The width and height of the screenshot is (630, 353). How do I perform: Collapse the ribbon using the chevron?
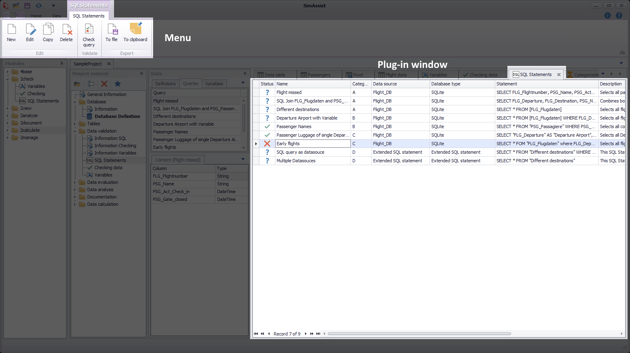click(622, 52)
